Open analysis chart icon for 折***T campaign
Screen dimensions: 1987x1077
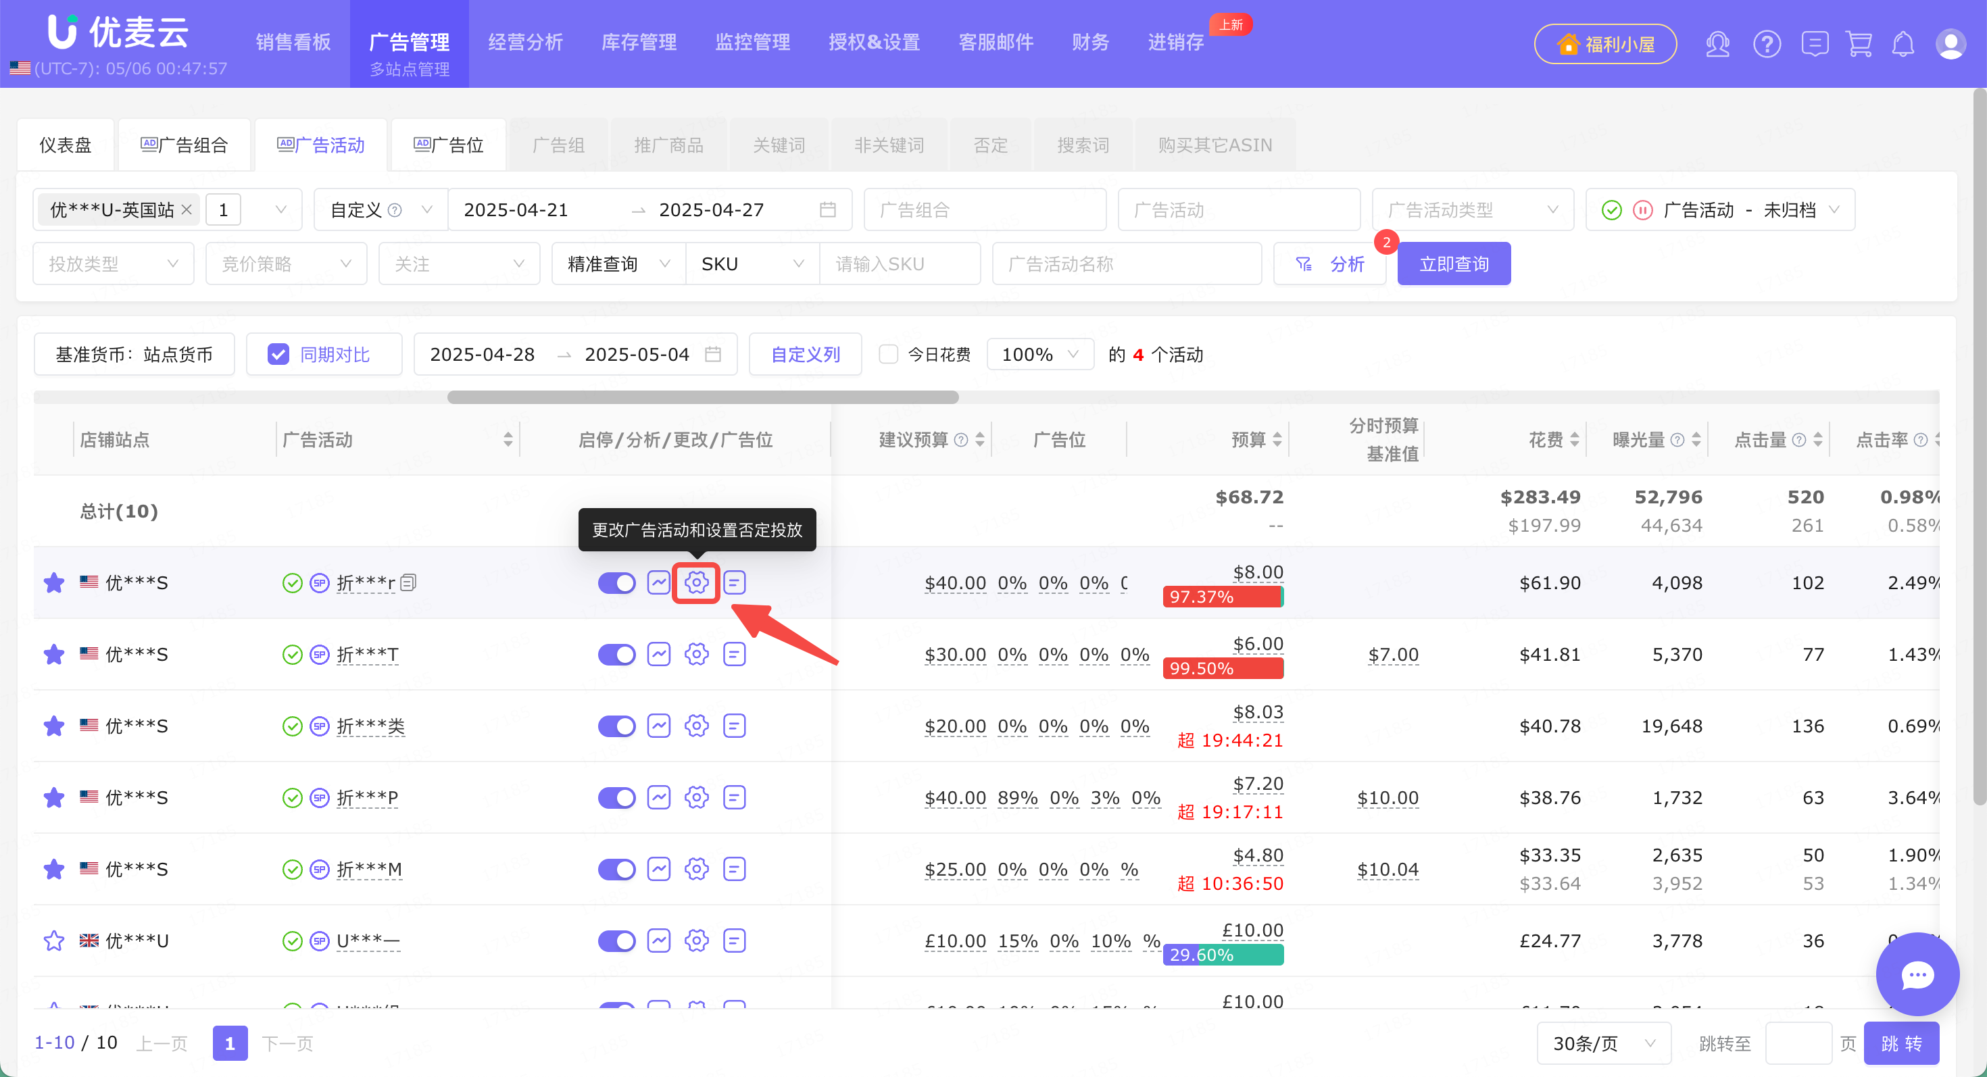coord(658,655)
